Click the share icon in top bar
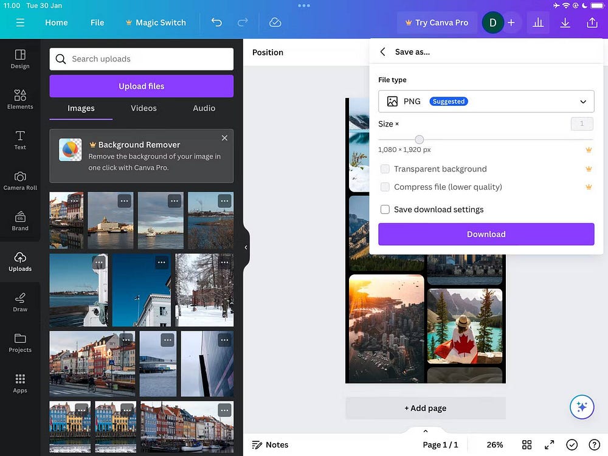 pos(592,22)
